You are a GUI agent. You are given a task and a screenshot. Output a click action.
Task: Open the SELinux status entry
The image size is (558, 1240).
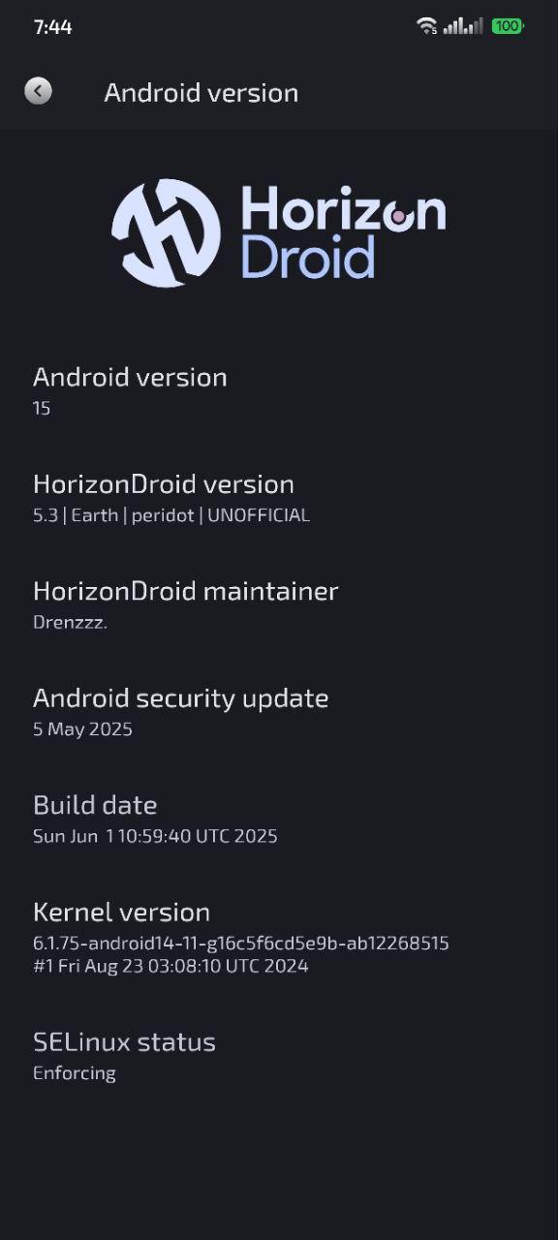click(279, 1056)
